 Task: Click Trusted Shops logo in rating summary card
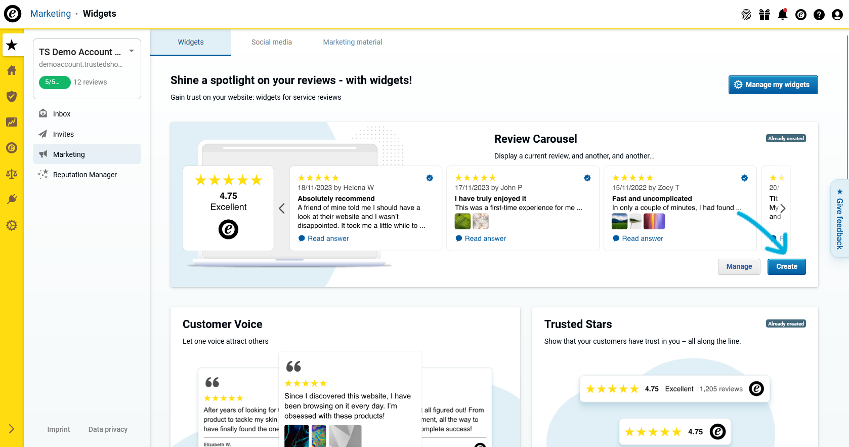point(228,229)
